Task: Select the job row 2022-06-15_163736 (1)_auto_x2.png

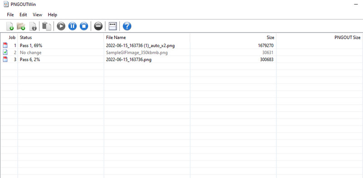Action: click(181, 46)
